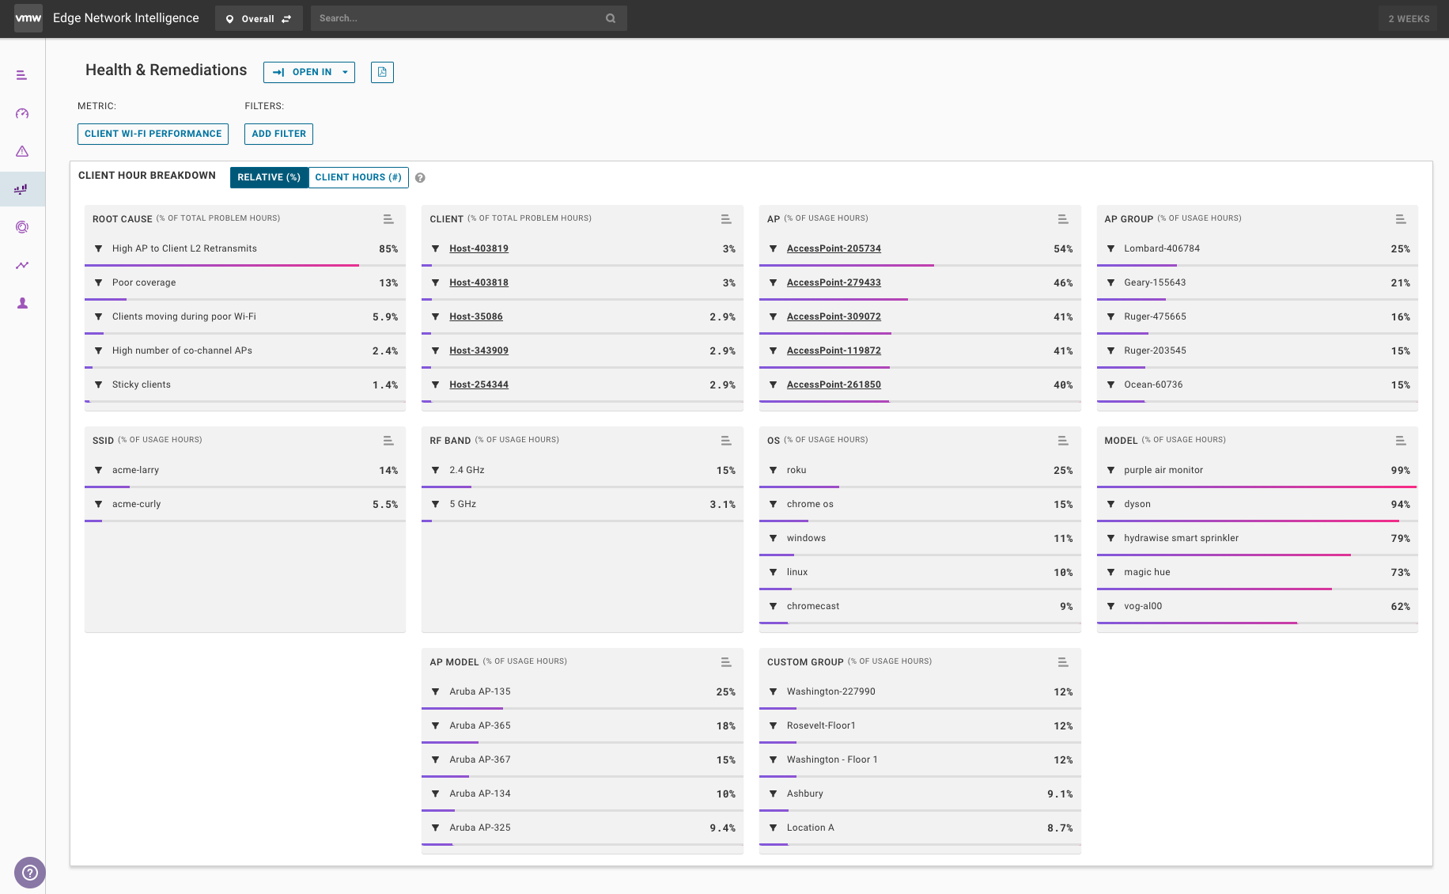Open the alerts triangle icon in sidebar

point(22,151)
